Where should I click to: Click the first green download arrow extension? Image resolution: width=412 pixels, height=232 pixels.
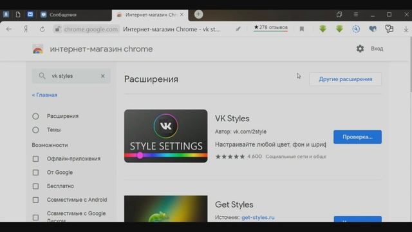(x=323, y=28)
